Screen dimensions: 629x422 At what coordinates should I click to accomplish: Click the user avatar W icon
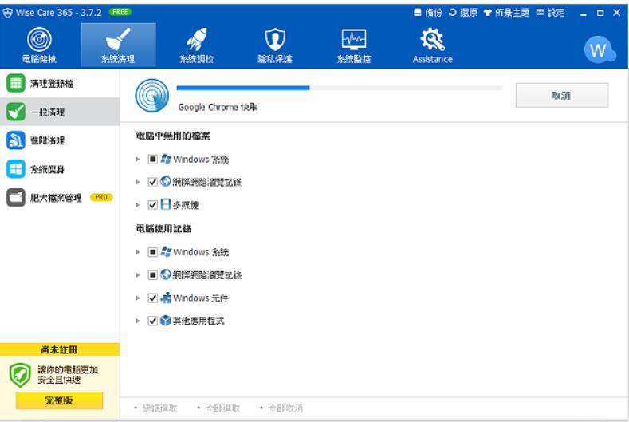point(599,49)
